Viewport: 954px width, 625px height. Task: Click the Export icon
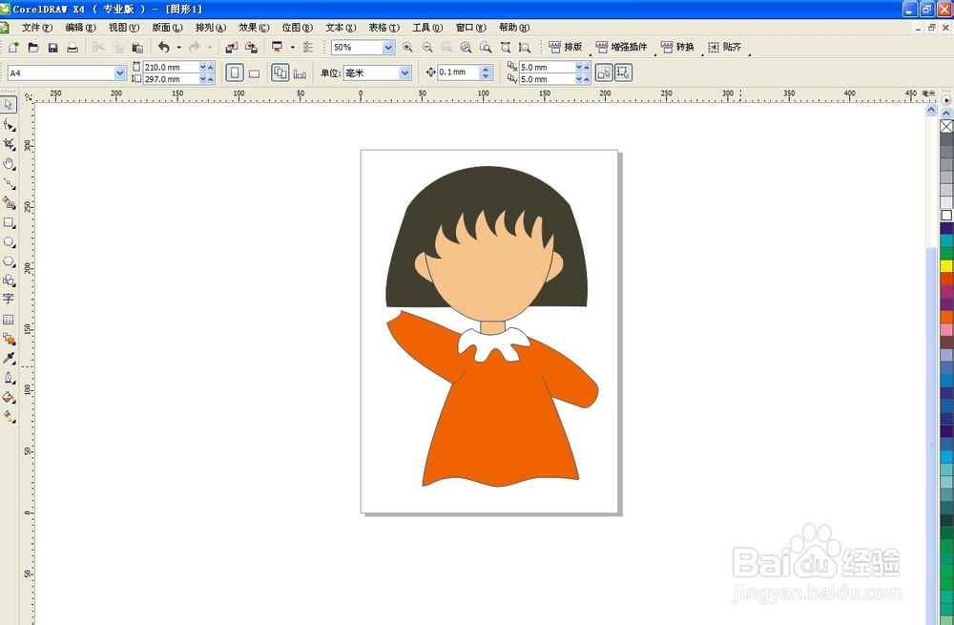[x=251, y=47]
